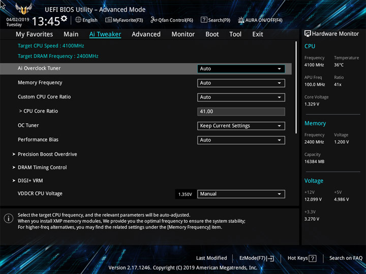Click the 04/02/2019 date text
This screenshot has width=366, height=274.
click(x=18, y=20)
